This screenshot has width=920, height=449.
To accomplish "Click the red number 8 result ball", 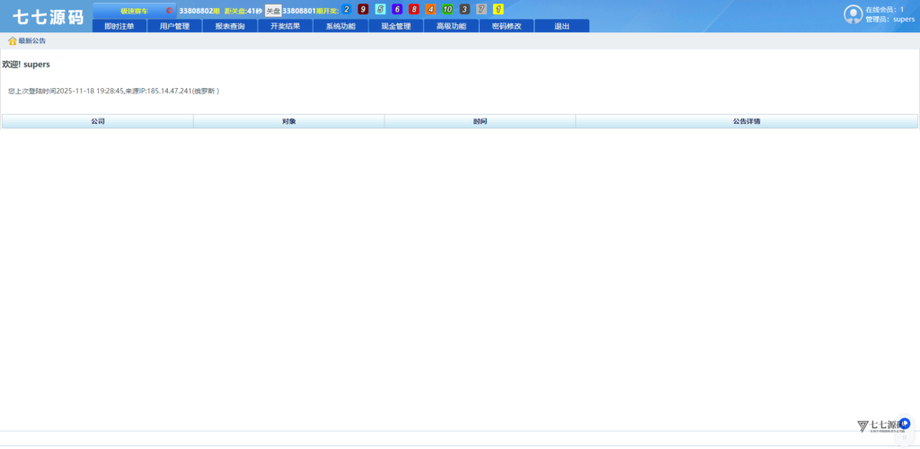I will tap(414, 10).
